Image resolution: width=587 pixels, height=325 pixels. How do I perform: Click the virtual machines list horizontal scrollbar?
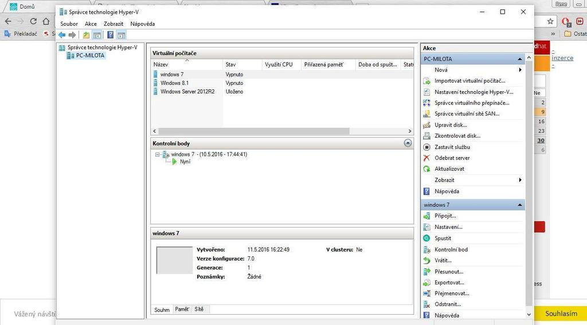click(x=254, y=131)
